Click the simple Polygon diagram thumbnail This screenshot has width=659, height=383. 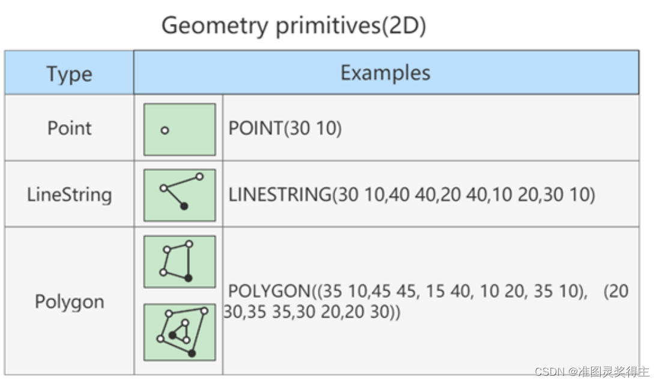tap(180, 262)
